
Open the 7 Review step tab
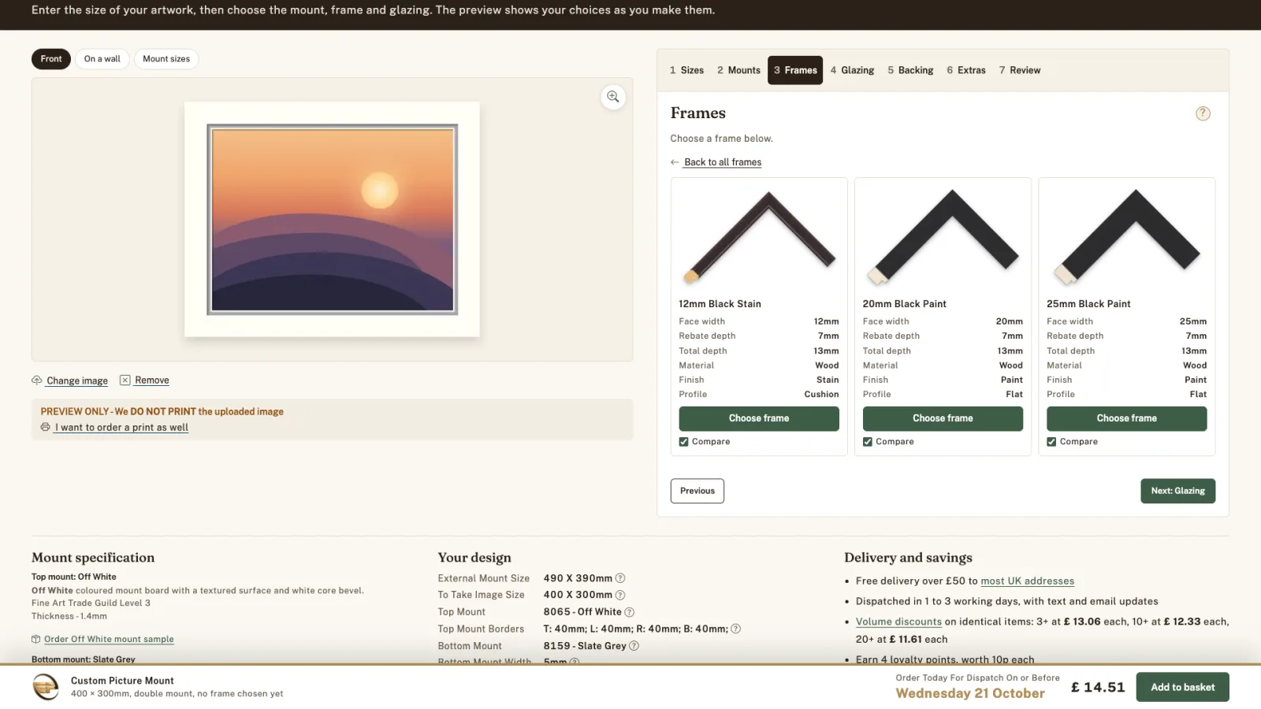pos(1020,70)
